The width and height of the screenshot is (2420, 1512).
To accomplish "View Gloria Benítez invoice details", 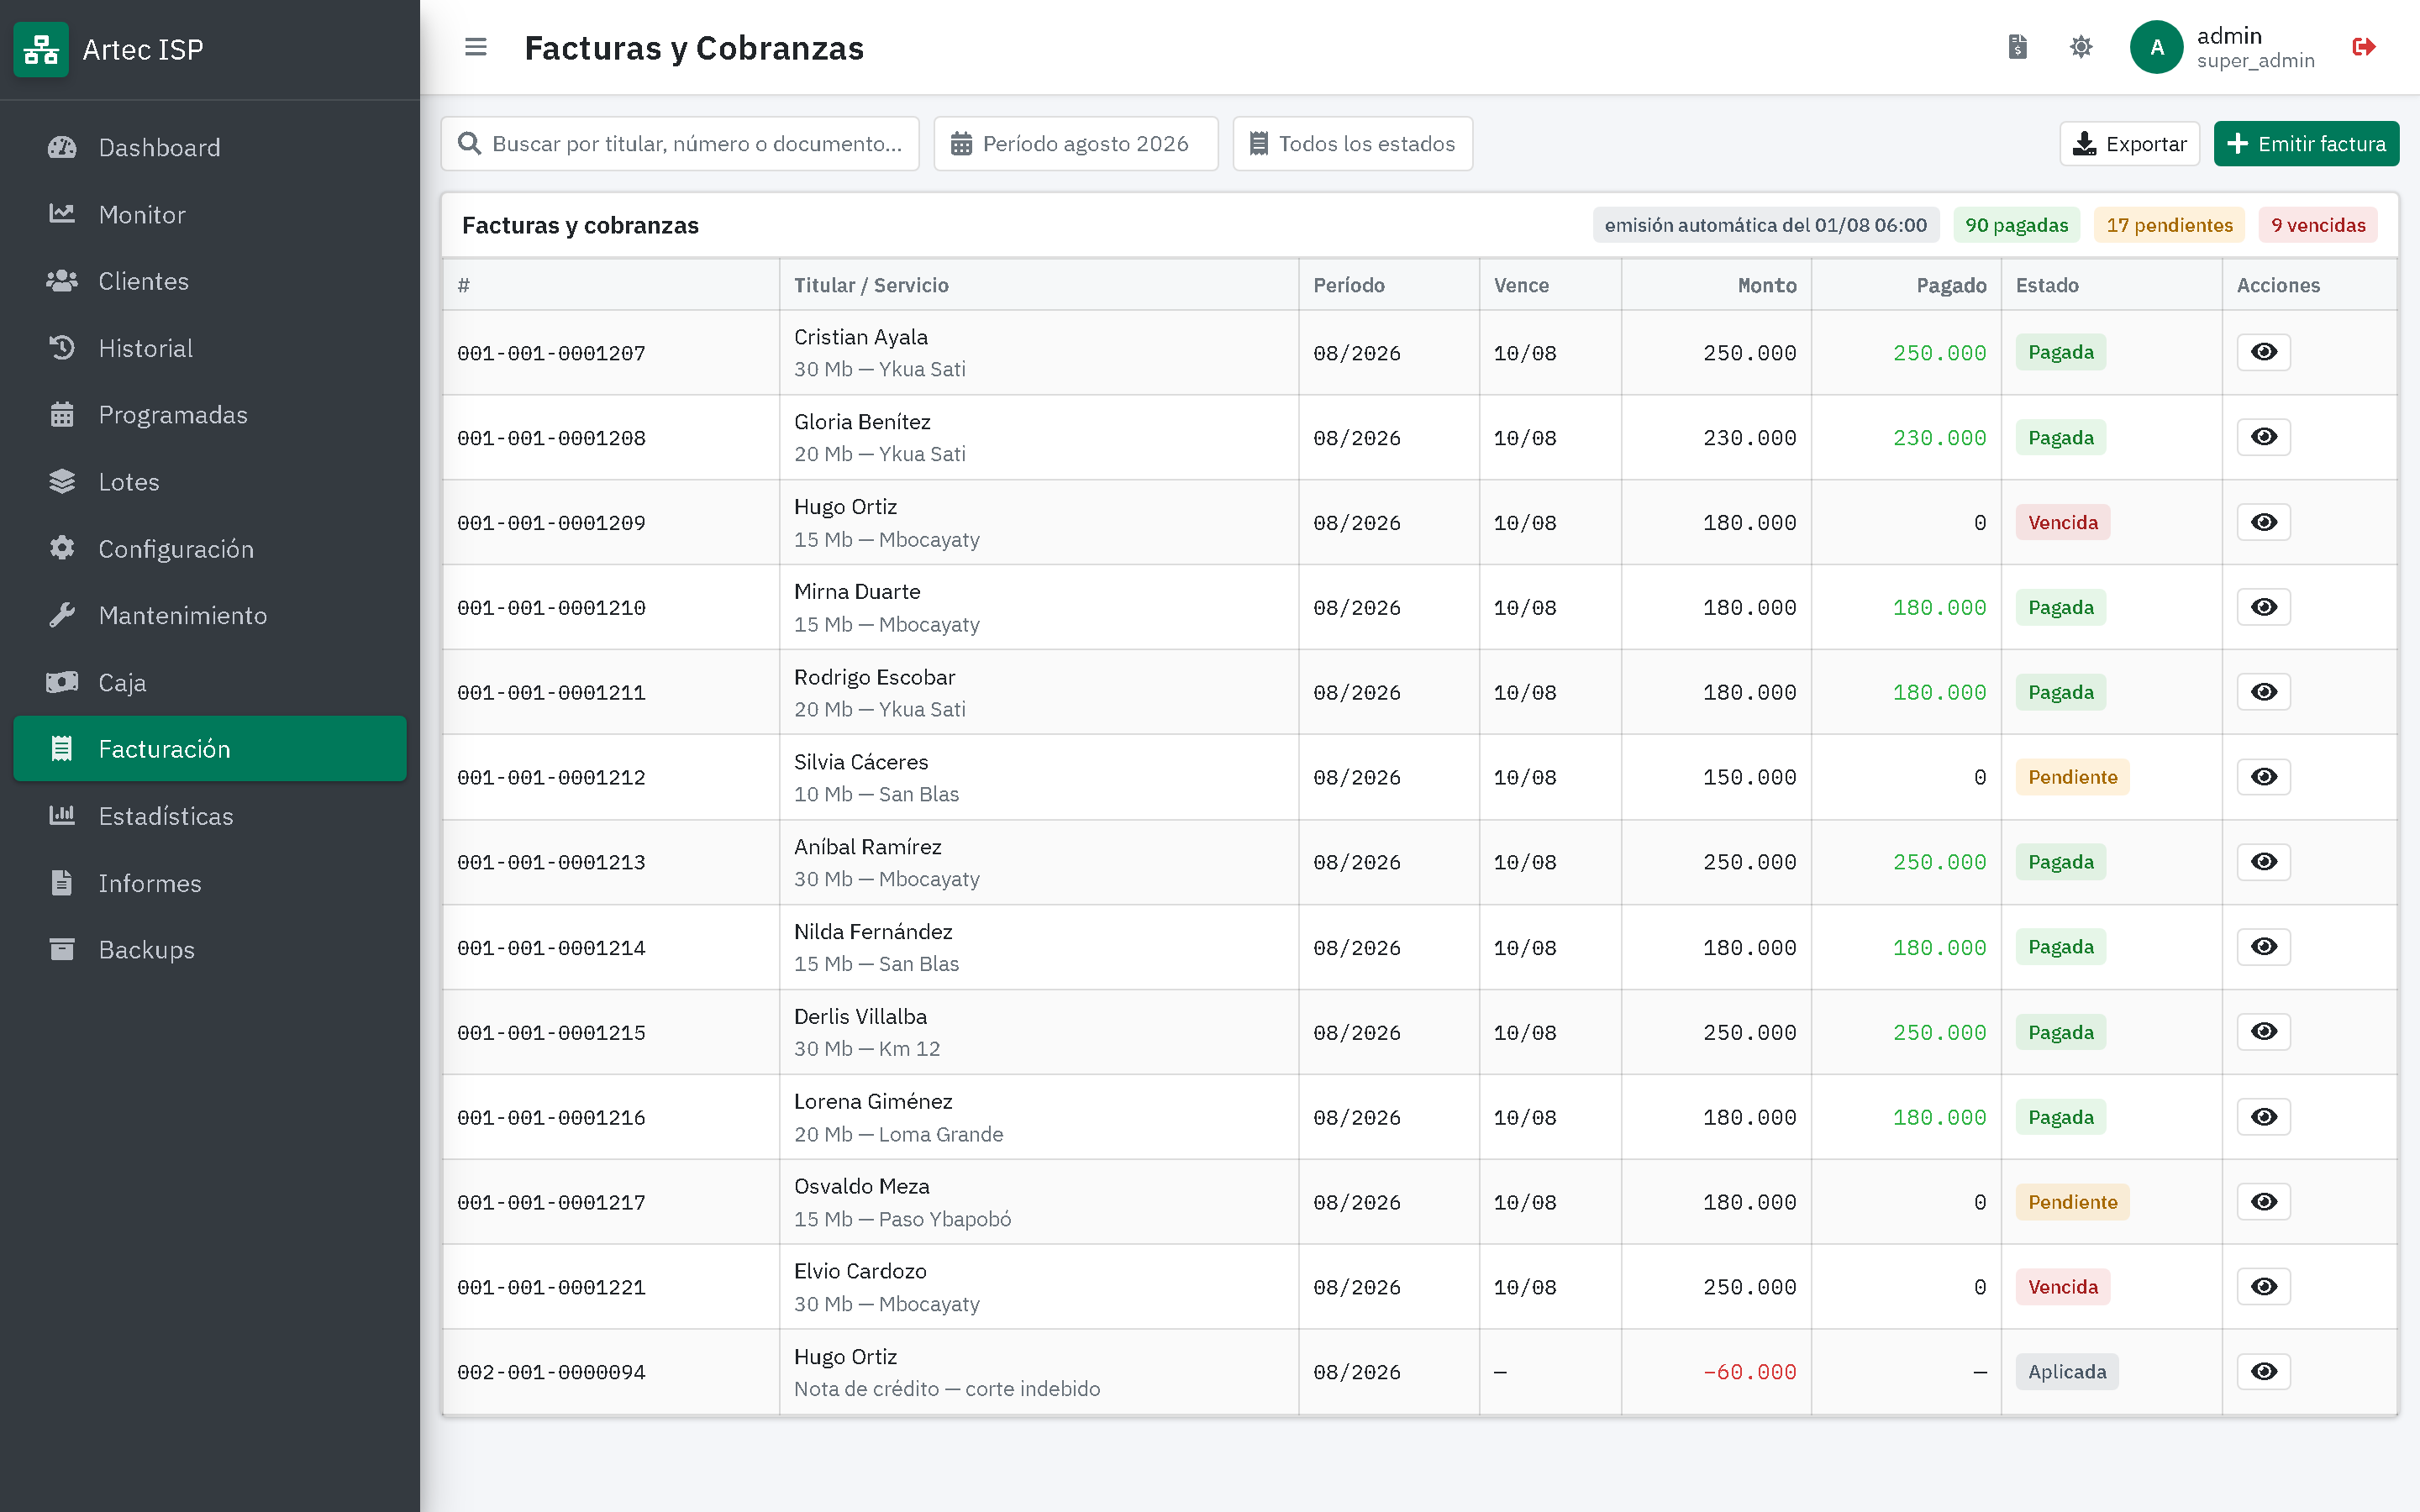I will pyautogui.click(x=2264, y=437).
